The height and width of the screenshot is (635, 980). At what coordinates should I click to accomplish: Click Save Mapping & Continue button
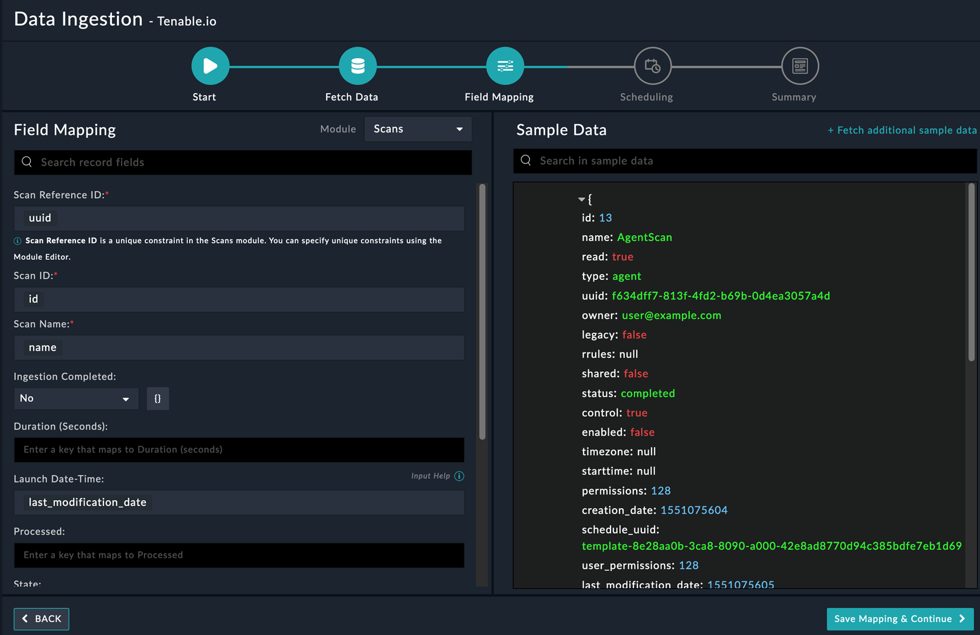tap(899, 619)
